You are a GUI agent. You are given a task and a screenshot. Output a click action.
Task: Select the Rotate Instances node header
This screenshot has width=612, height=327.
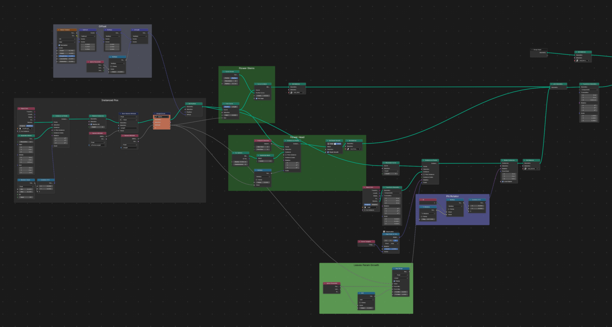[x=509, y=160]
